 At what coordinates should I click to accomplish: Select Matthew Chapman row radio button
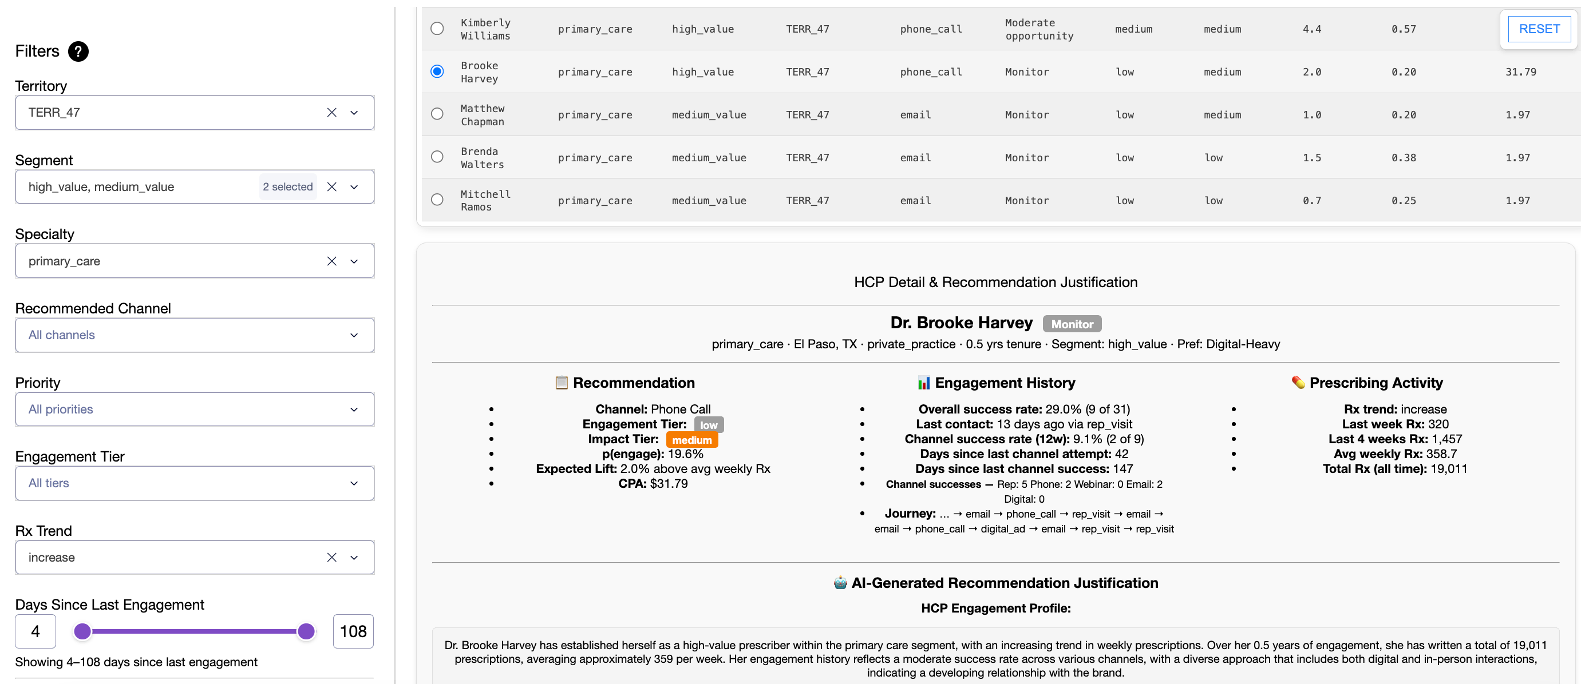click(437, 114)
